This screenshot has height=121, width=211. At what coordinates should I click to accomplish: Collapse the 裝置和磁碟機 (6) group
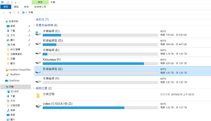click(34, 25)
